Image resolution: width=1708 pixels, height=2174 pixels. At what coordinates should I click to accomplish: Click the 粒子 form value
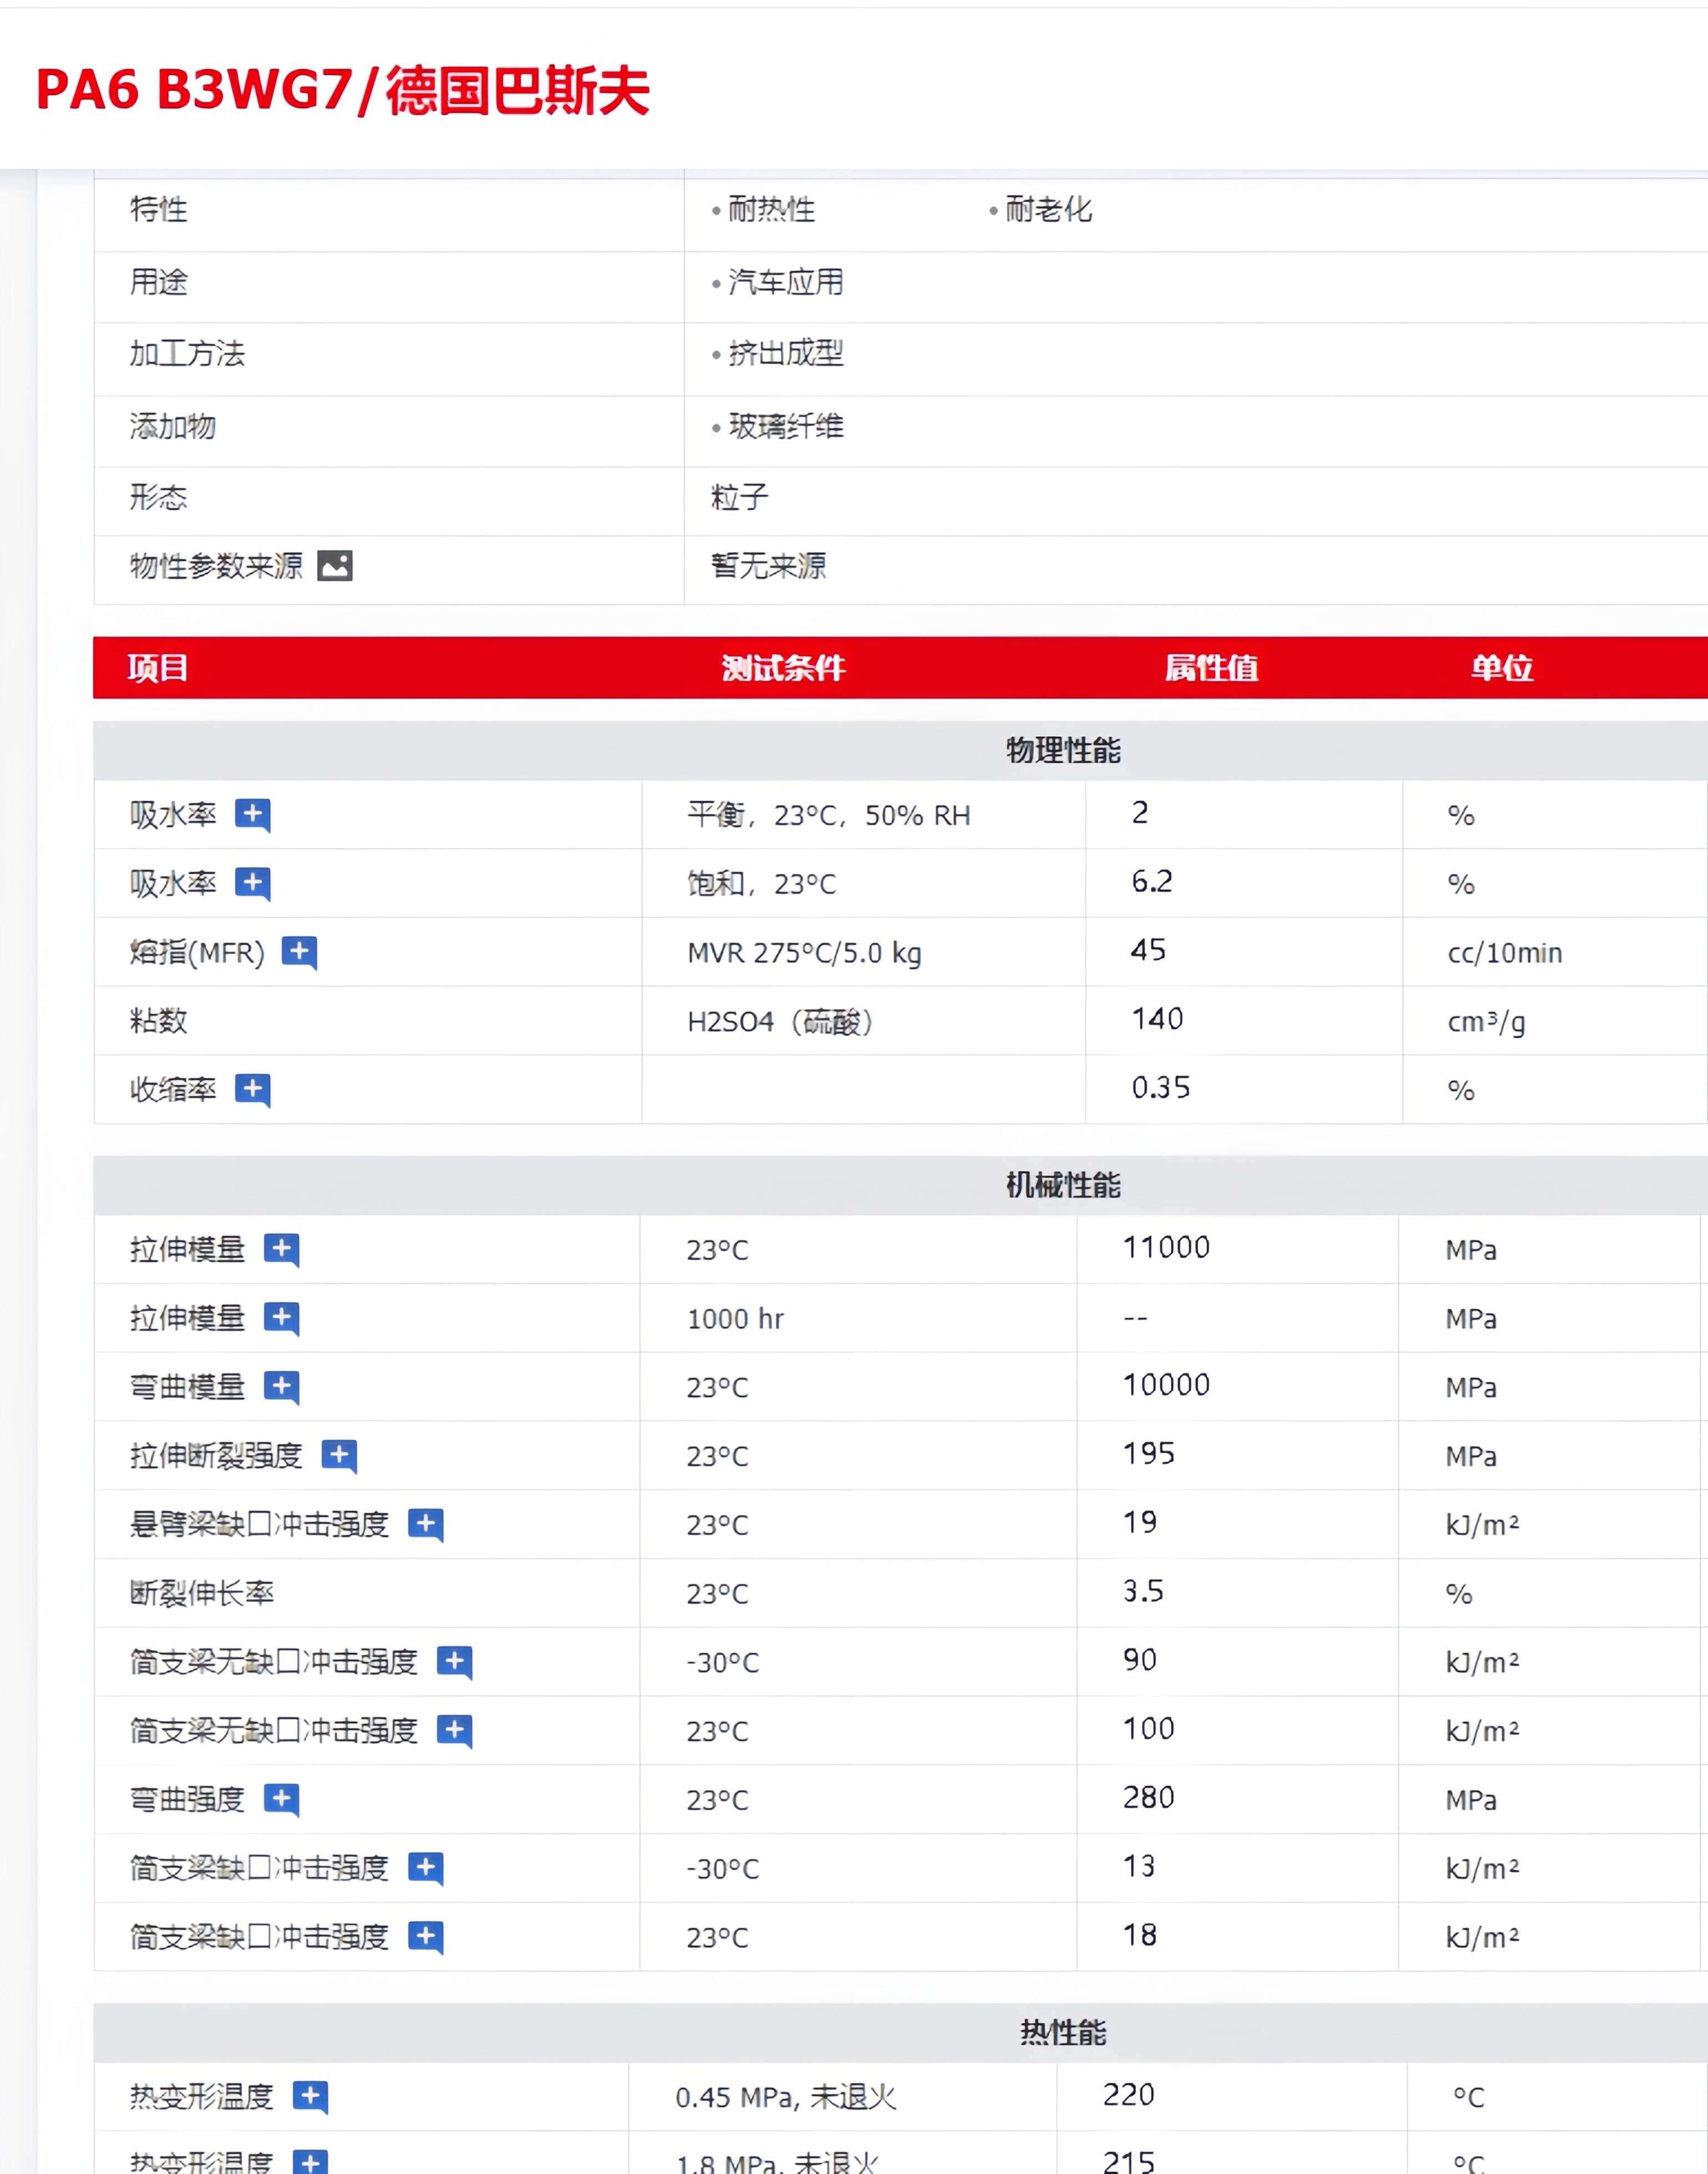740,498
